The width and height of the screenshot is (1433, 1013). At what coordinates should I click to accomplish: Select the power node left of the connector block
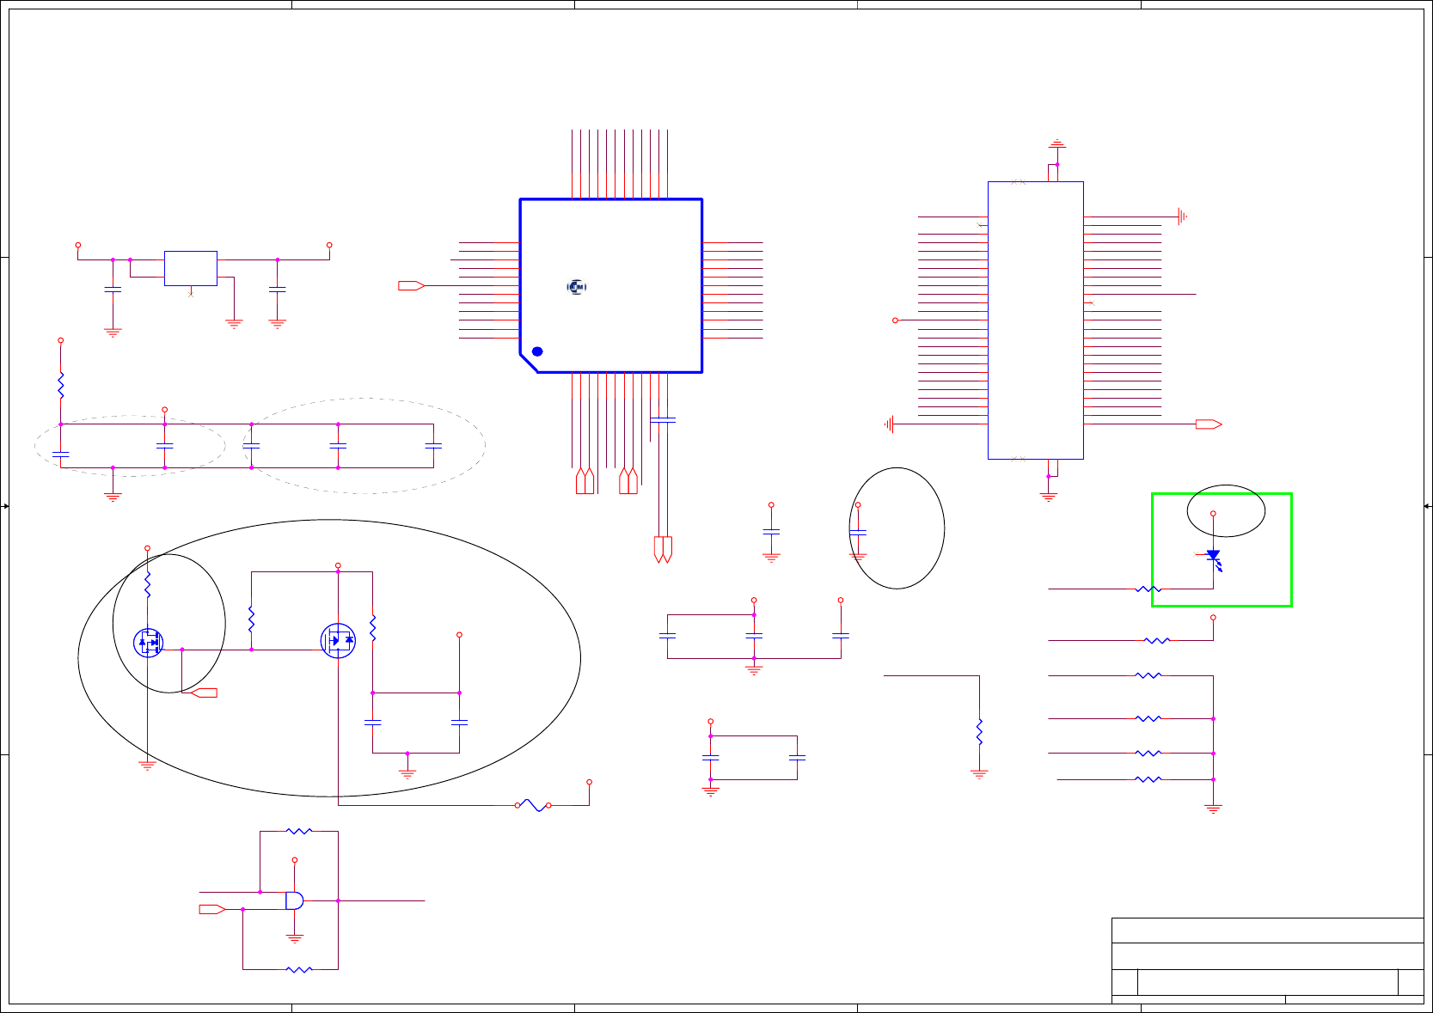tap(895, 320)
